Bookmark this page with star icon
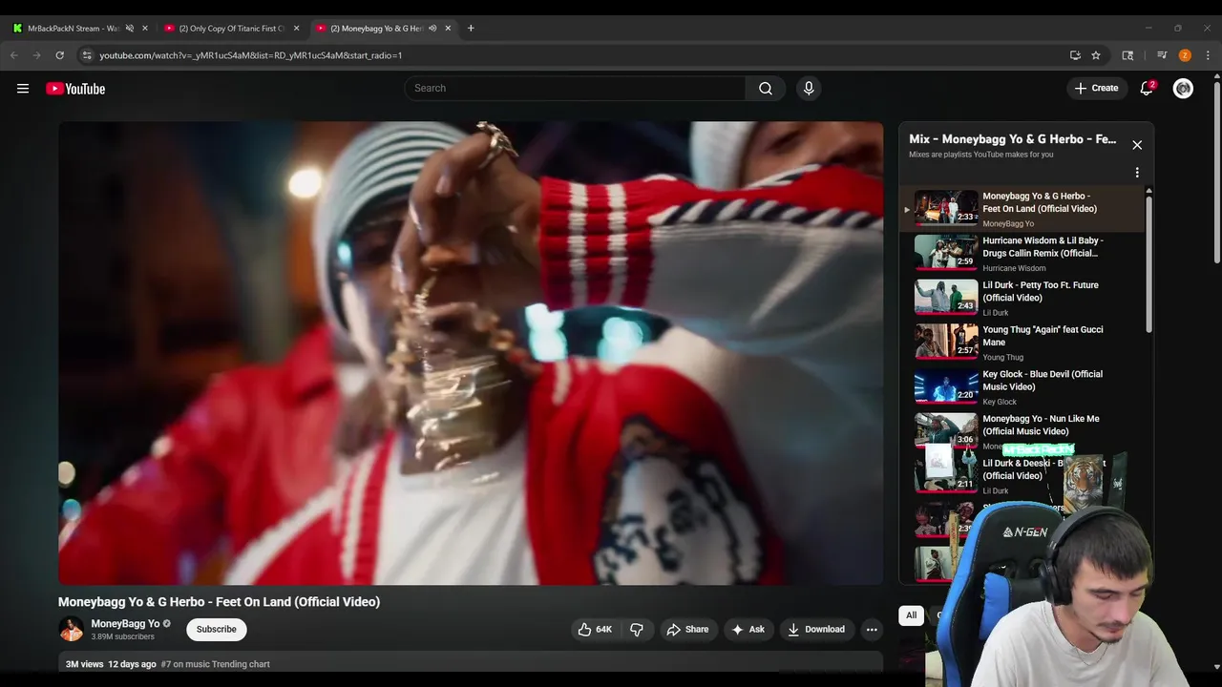Viewport: 1222px width, 687px height. 1096,55
